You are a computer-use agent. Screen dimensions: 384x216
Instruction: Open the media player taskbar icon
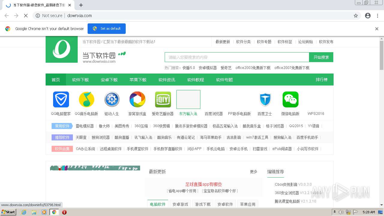(x=44, y=212)
